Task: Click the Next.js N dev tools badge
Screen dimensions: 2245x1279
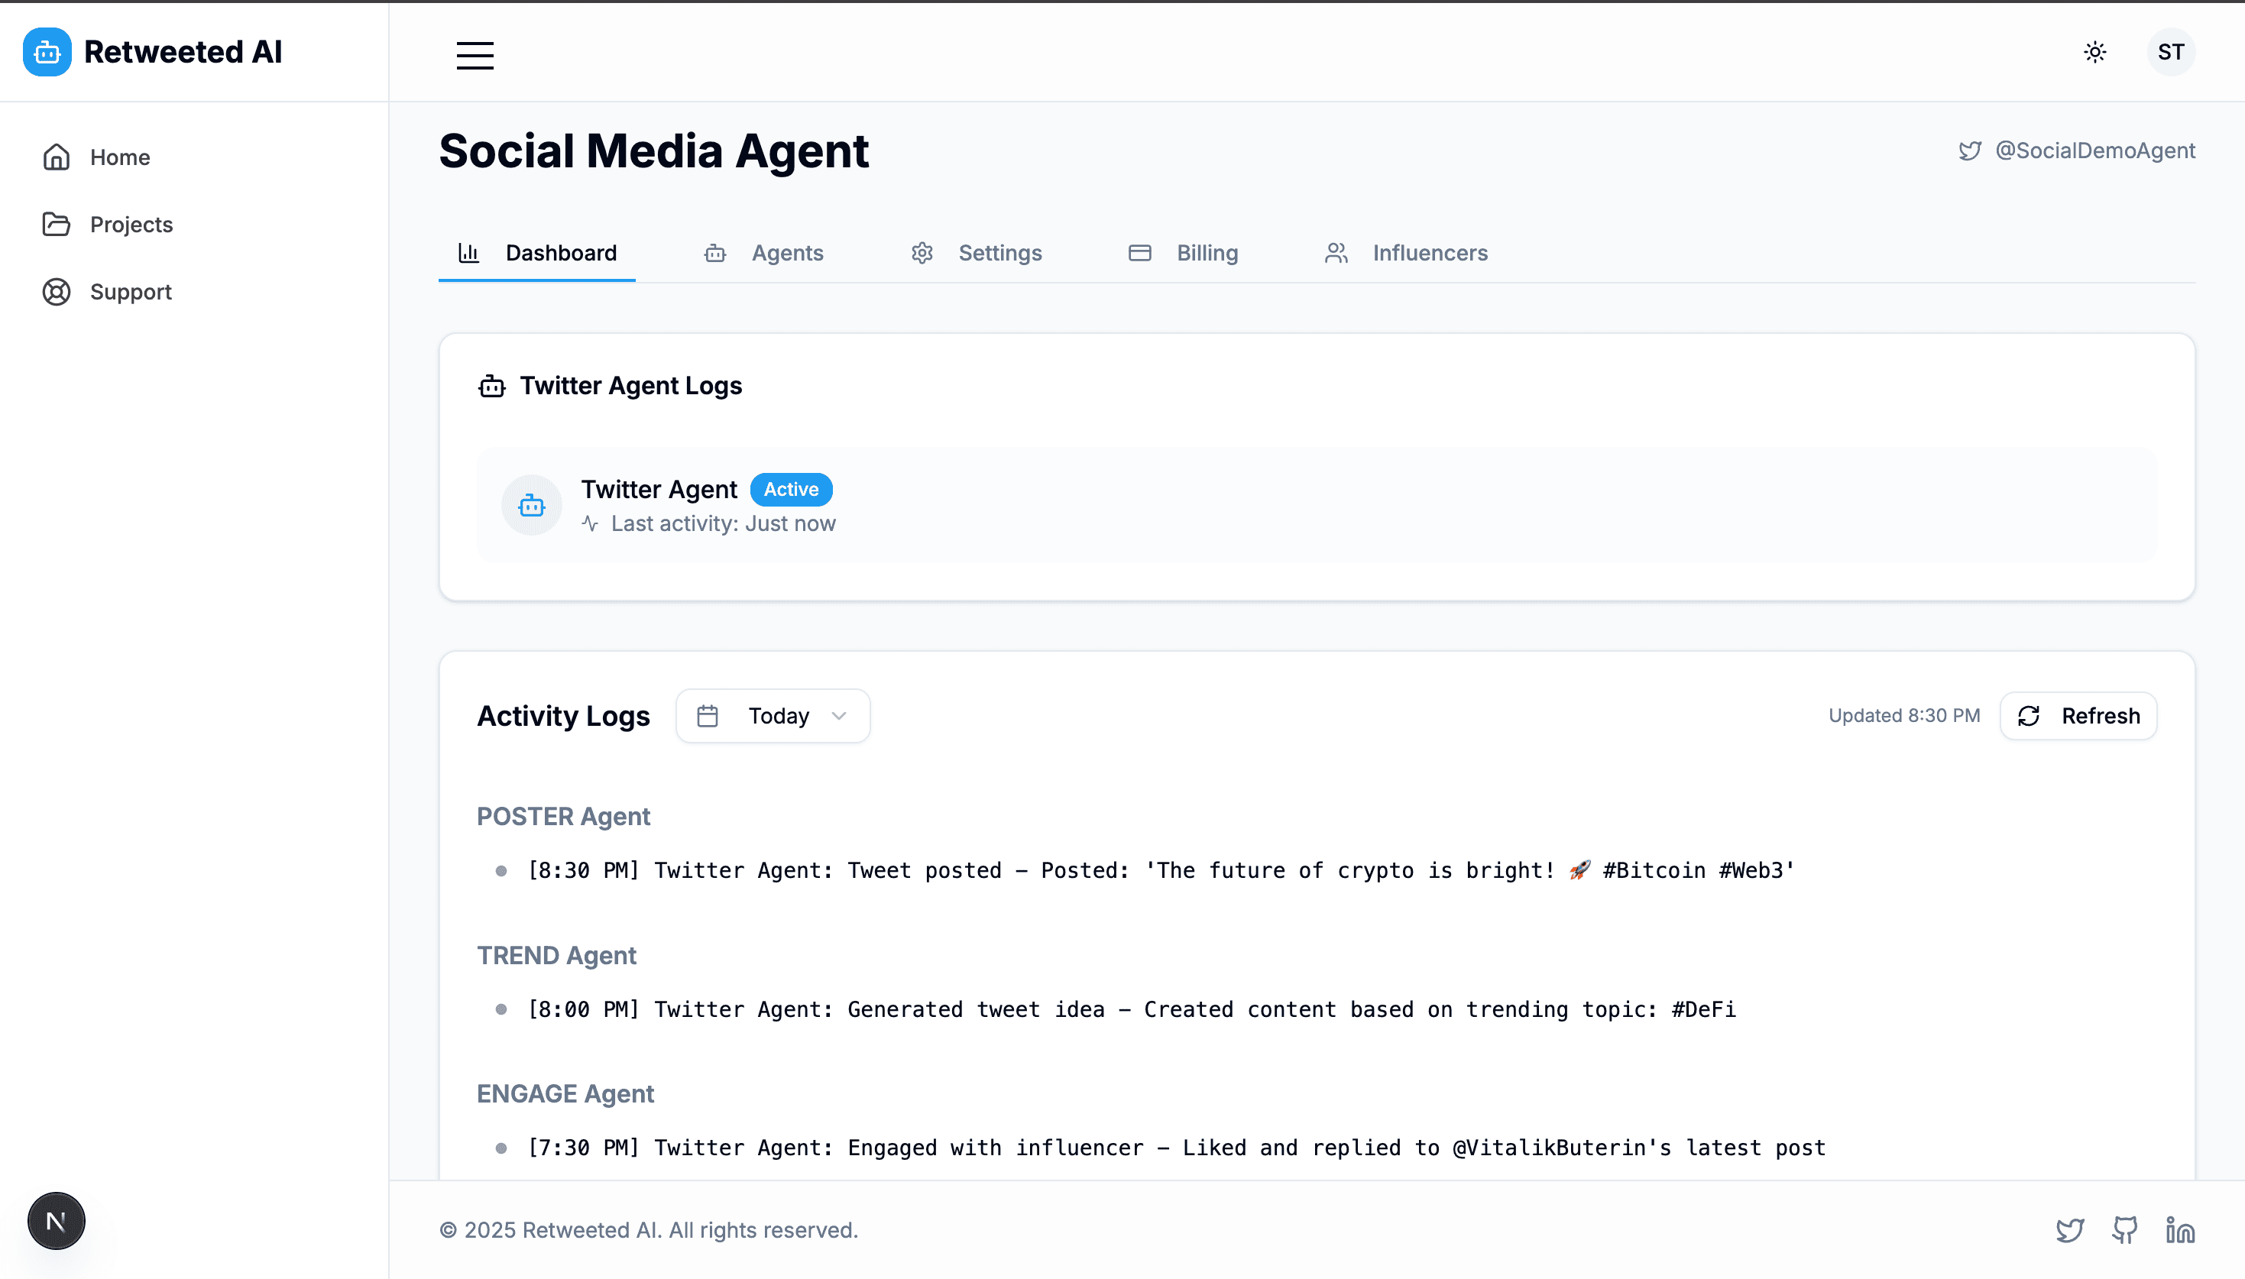Action: point(57,1220)
